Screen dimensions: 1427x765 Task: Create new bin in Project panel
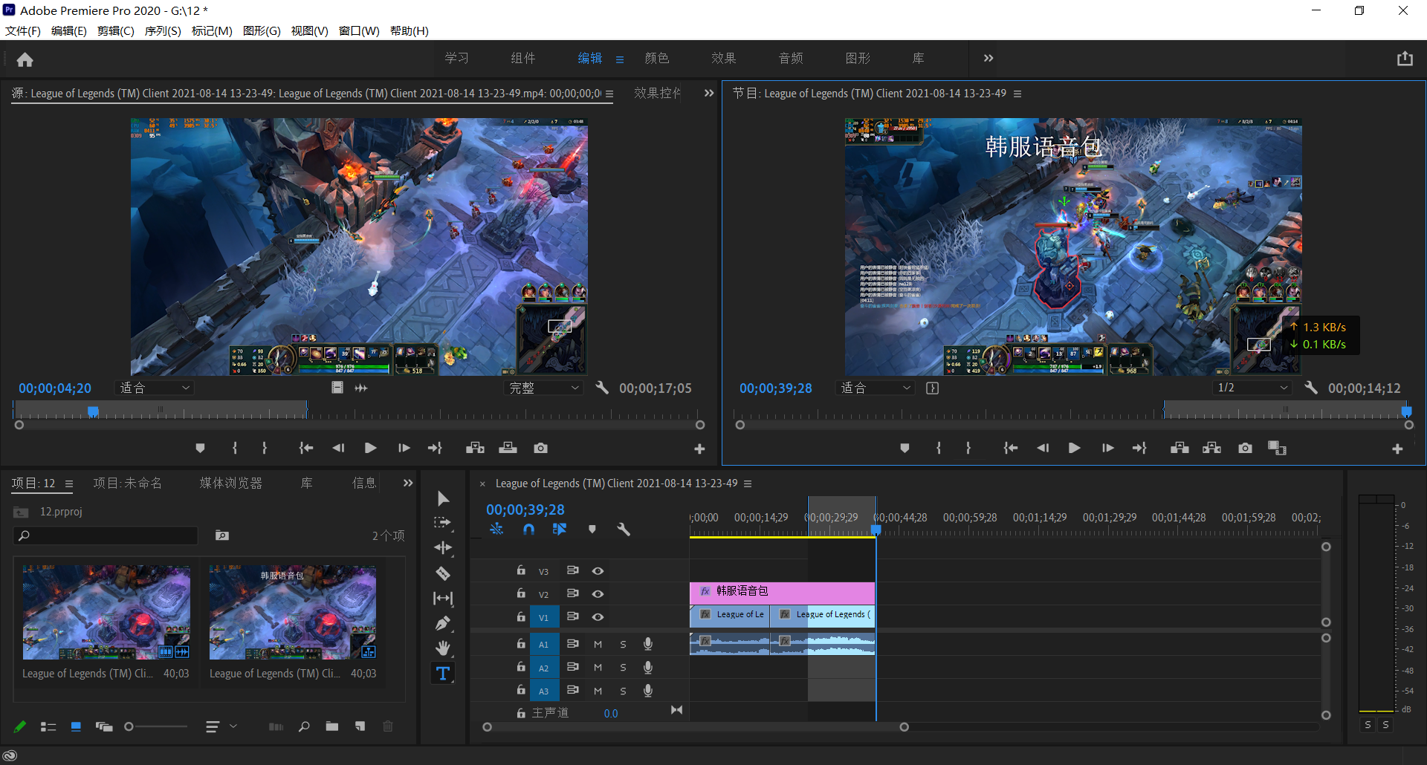332,726
